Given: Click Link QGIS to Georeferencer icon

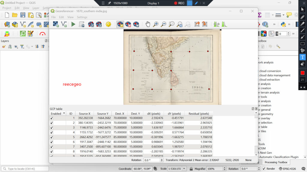Looking at the screenshot, I should tap(205, 24).
